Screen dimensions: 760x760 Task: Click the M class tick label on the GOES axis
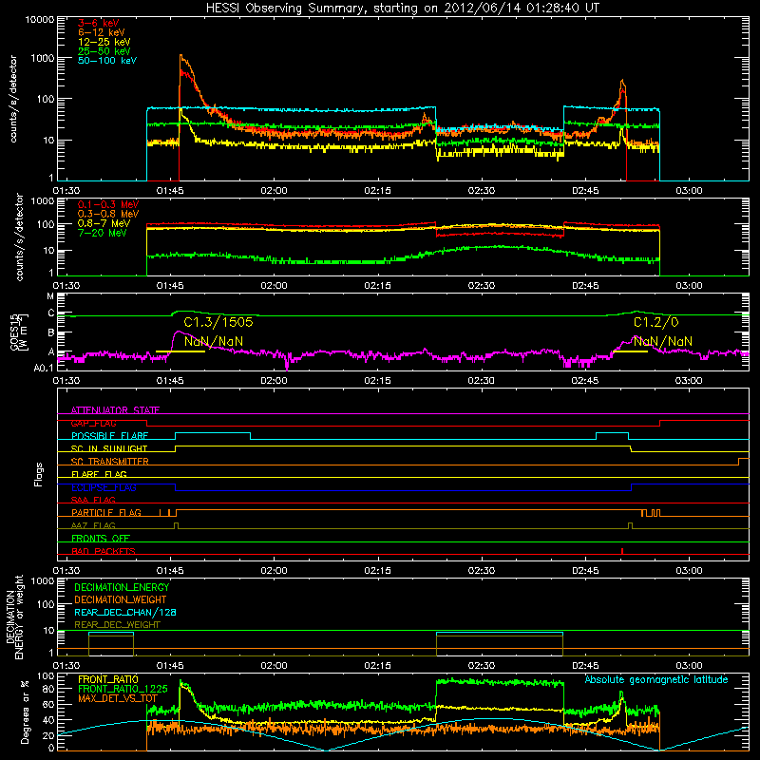(50, 296)
